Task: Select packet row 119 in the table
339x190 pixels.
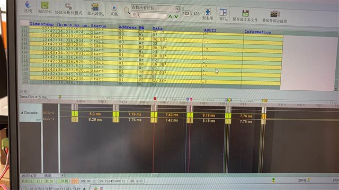Action: tap(152, 65)
